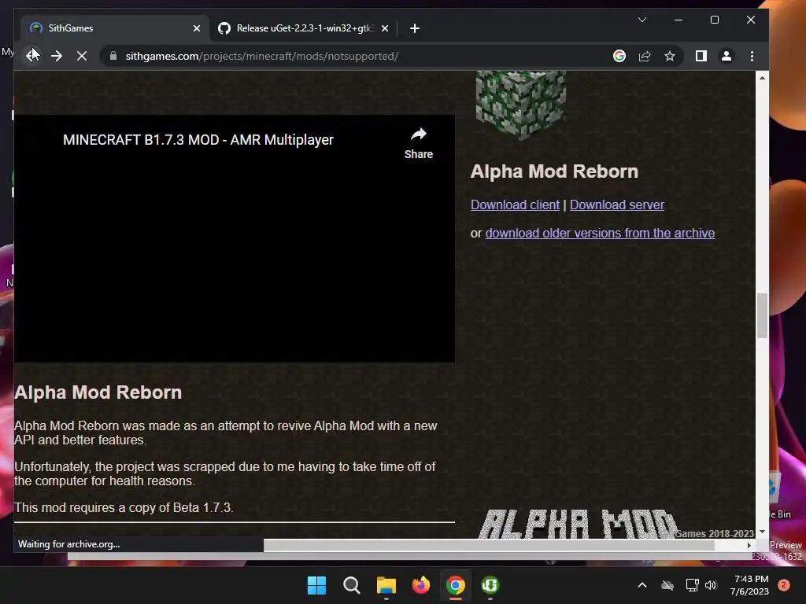
Task: Expand the tab search dropdown arrow
Action: pyautogui.click(x=642, y=20)
